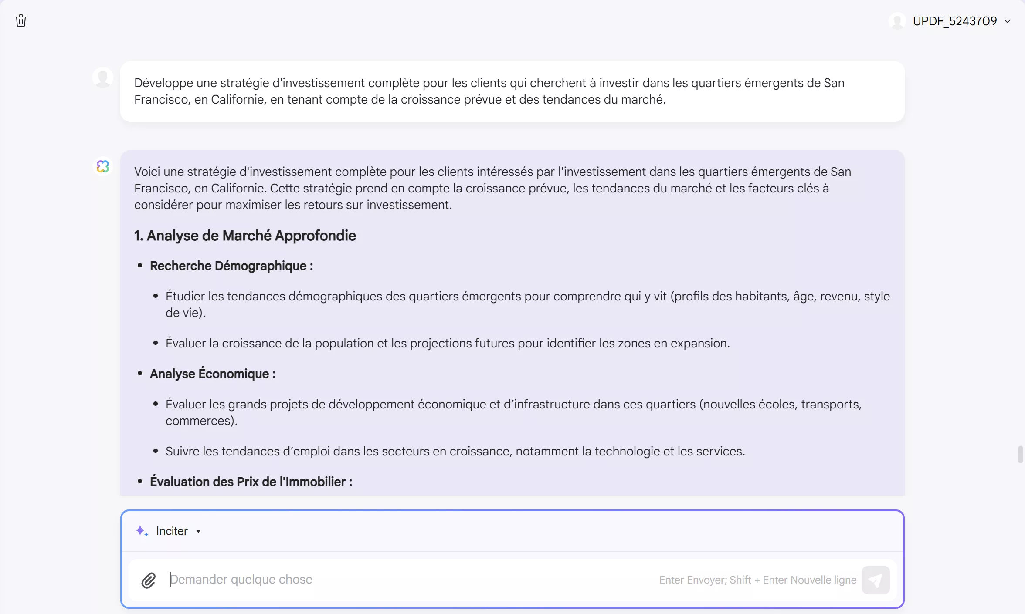Click the account avatar beside UPDF_5243709
Viewport: 1025px width, 614px height.
pos(897,21)
